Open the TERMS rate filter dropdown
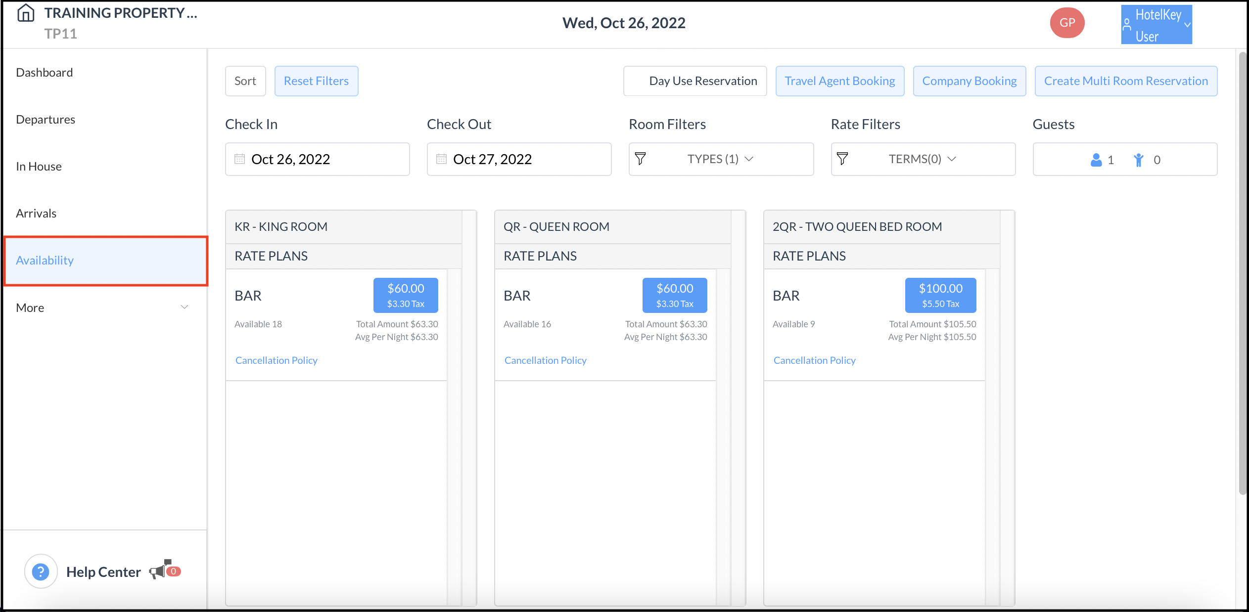The image size is (1249, 612). (x=921, y=159)
